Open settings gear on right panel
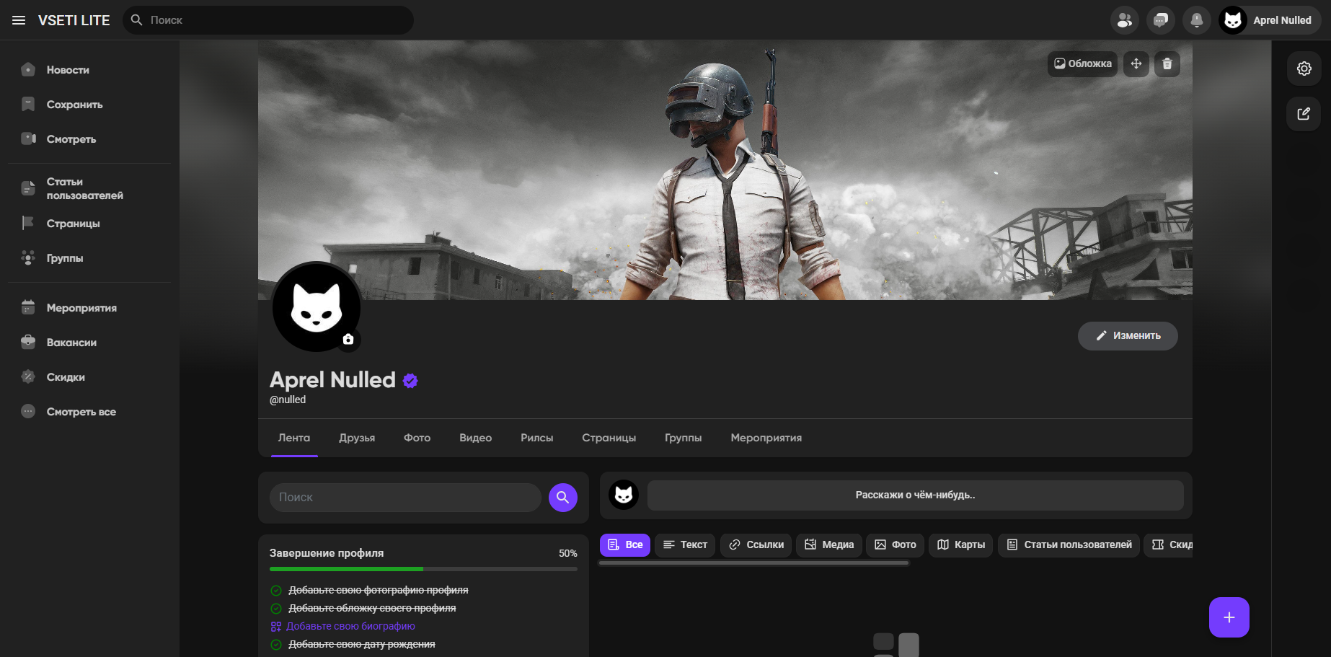Image resolution: width=1331 pixels, height=657 pixels. point(1304,69)
